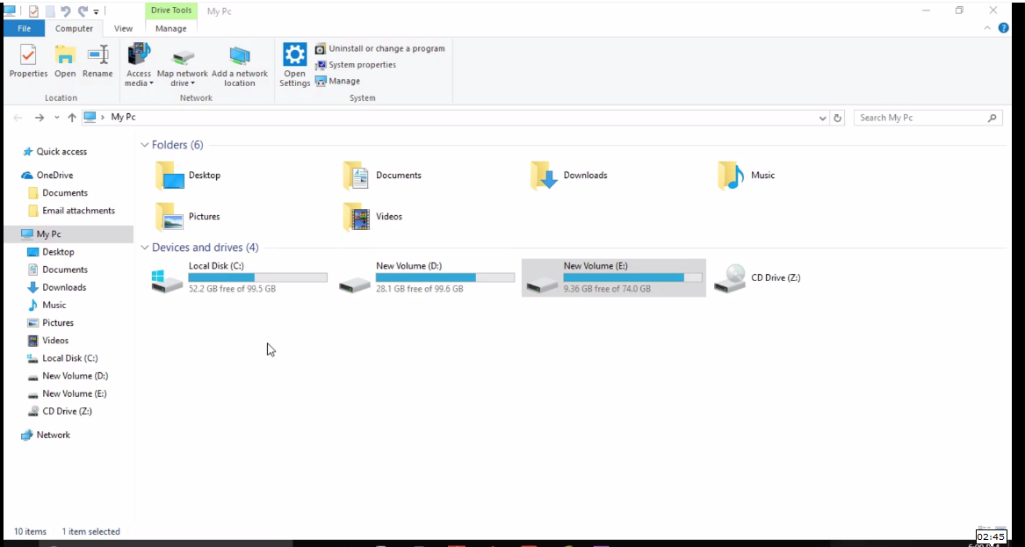Viewport: 1025px width, 547px height.
Task: Select the Music folder in the main pane
Action: click(x=747, y=175)
